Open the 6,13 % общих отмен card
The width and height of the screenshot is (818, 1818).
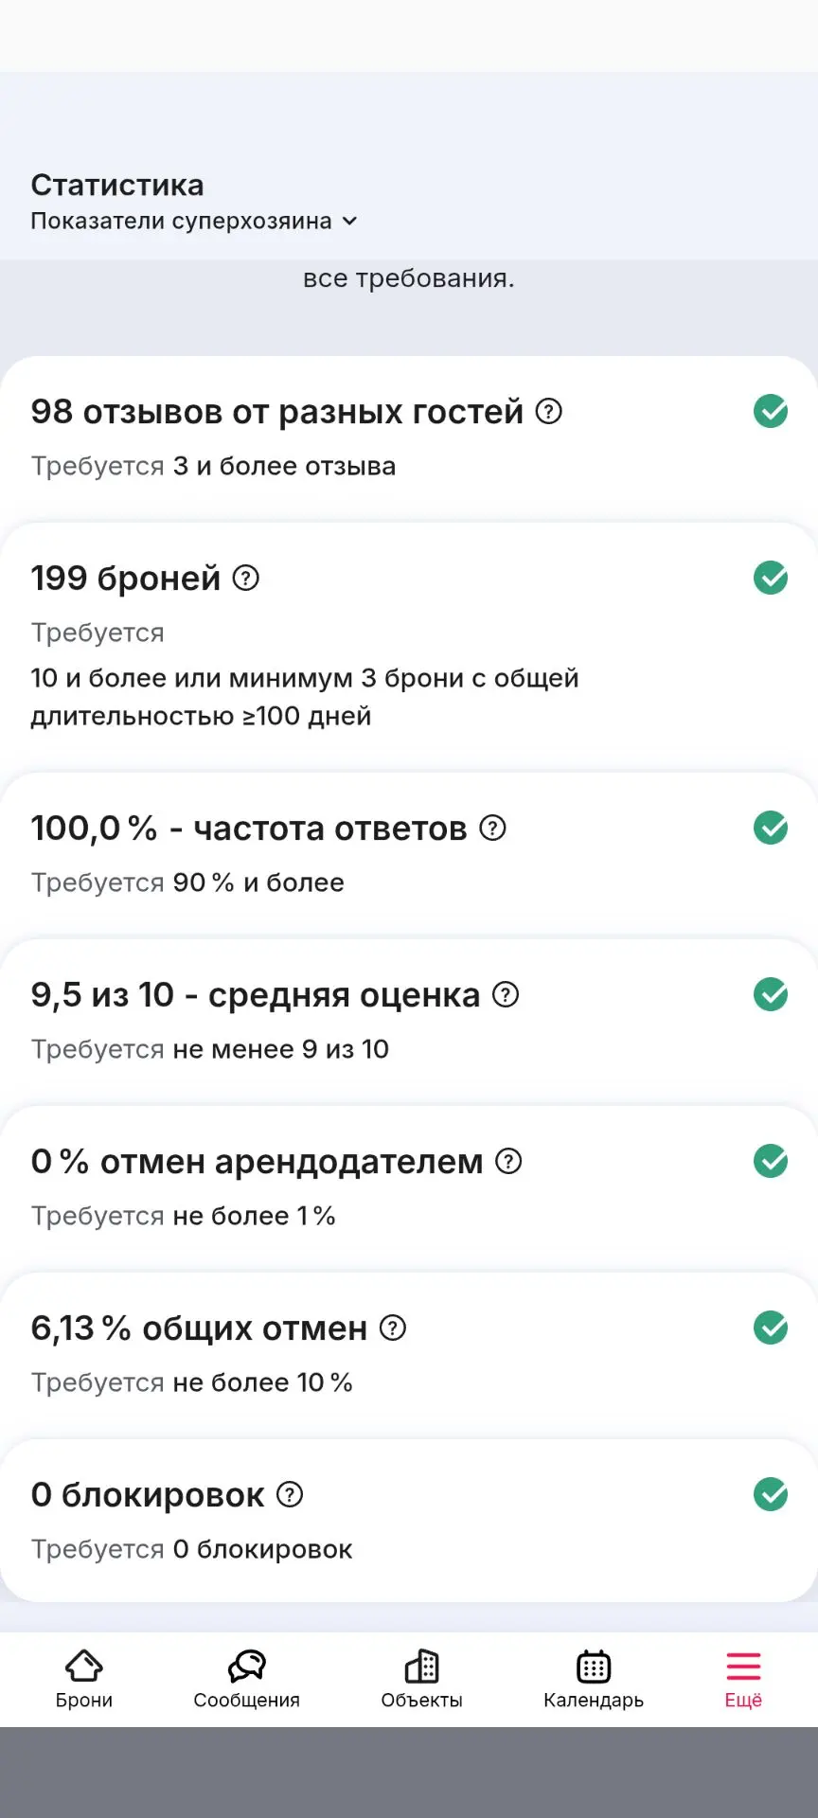[x=409, y=1354]
